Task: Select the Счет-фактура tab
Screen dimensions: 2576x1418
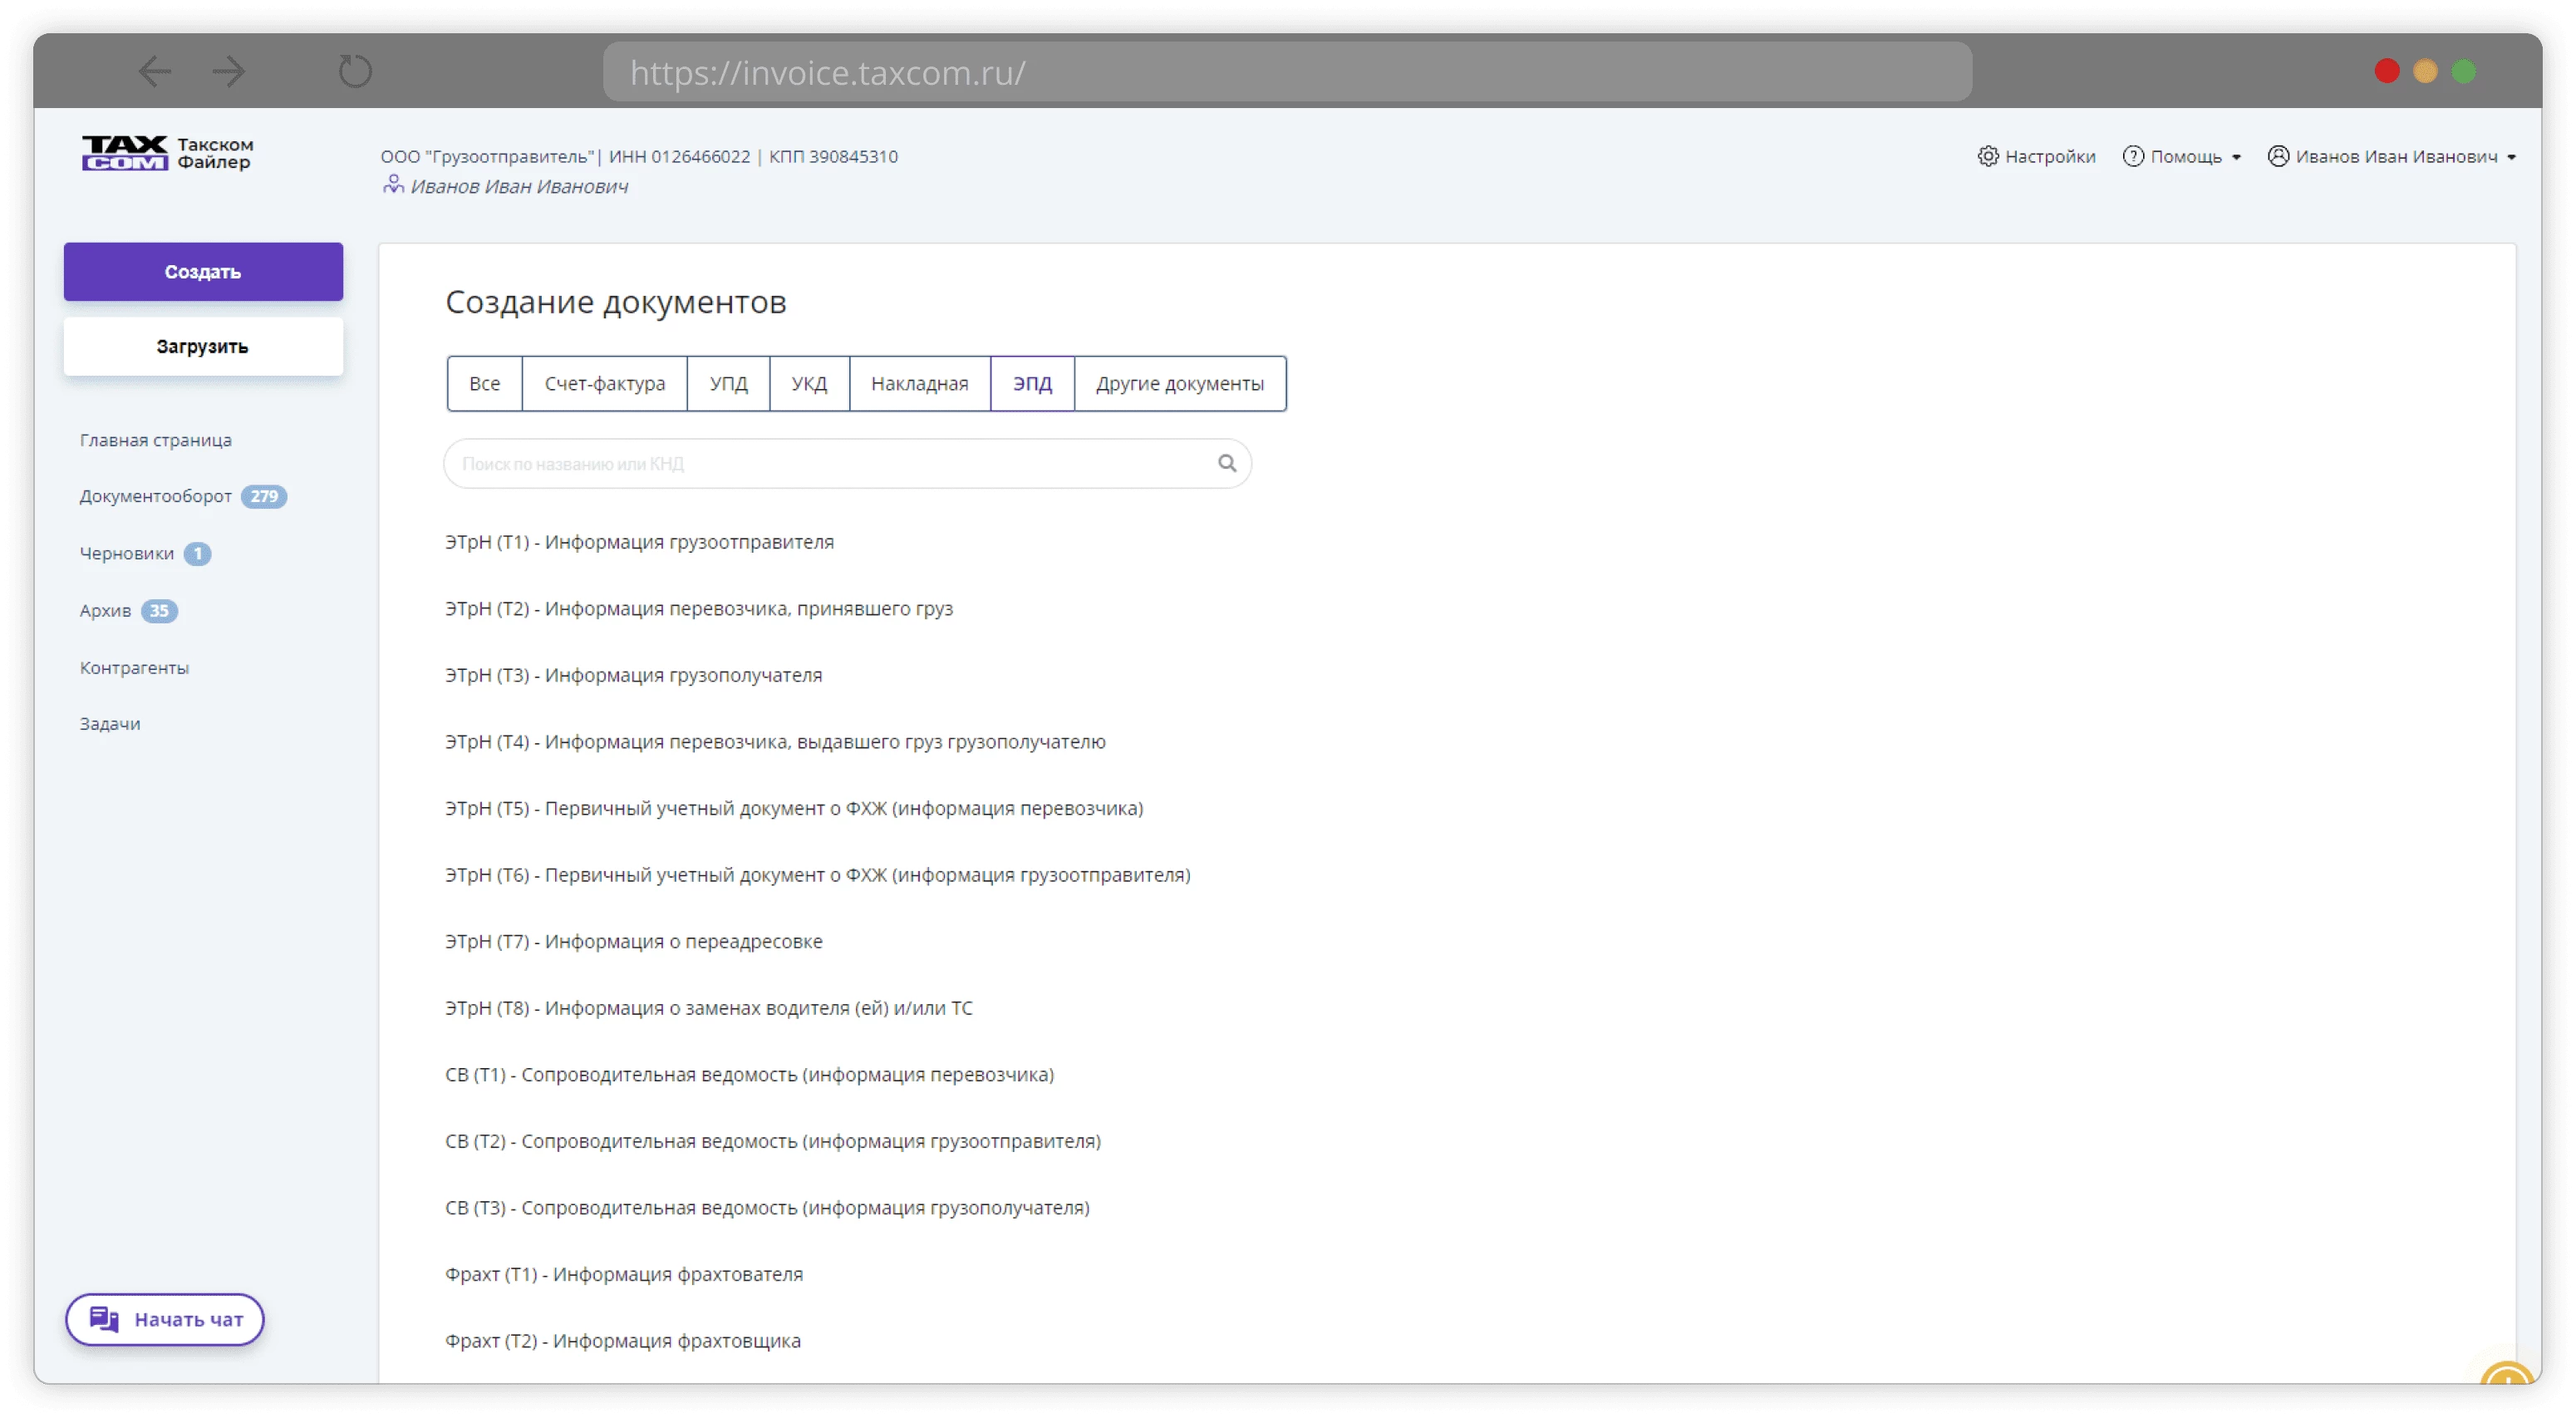Action: coord(604,383)
